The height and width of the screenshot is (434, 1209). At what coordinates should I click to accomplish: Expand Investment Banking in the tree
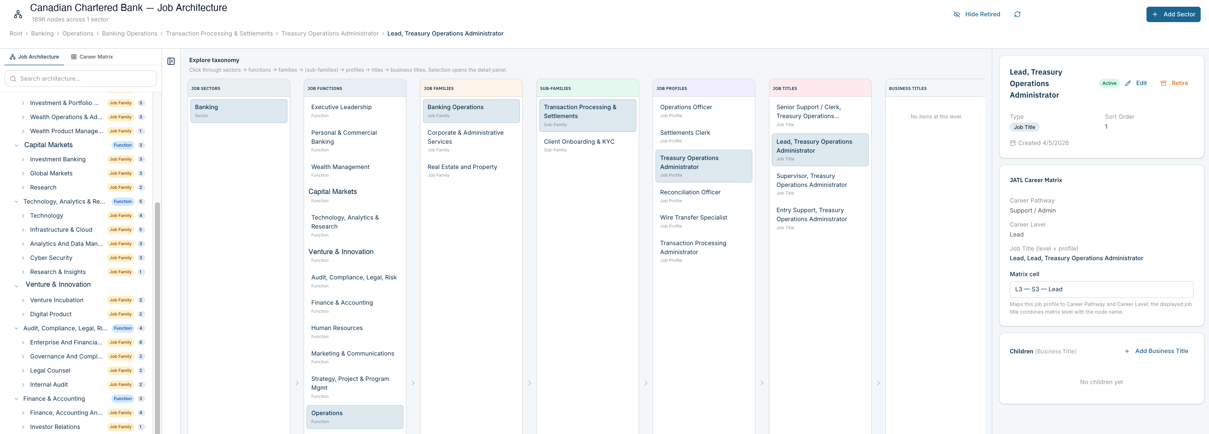(x=23, y=160)
